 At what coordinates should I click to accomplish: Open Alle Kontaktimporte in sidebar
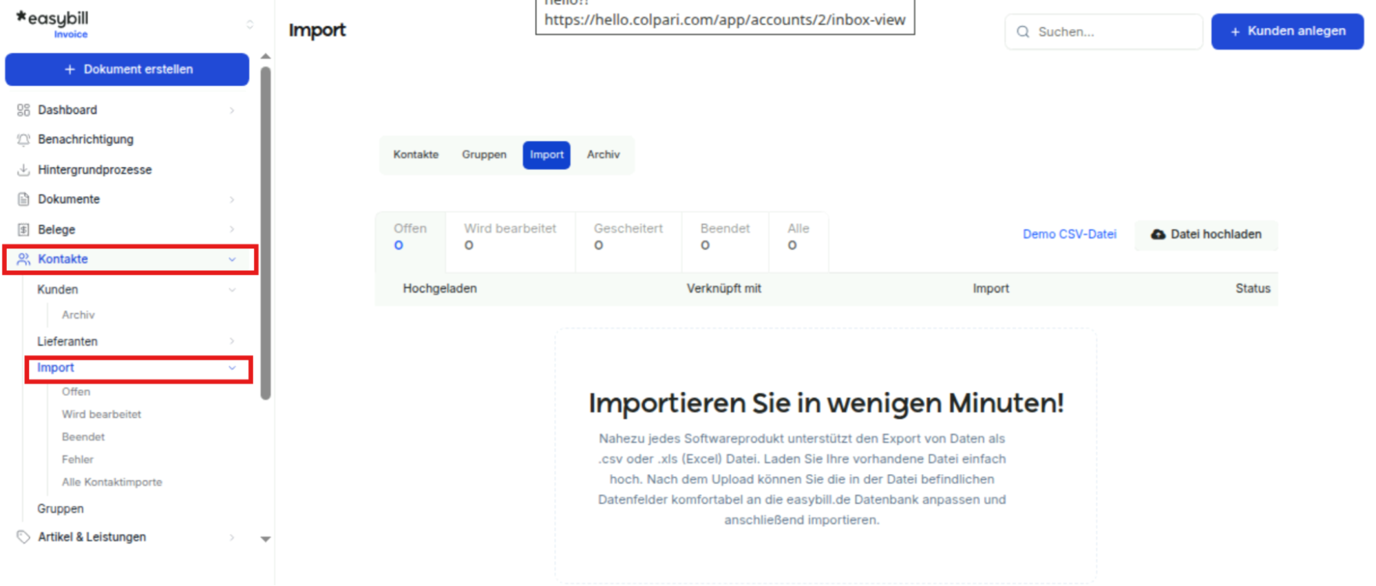click(x=112, y=482)
